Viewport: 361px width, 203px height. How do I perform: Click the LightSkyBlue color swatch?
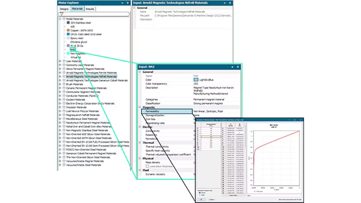pyautogui.click(x=196, y=80)
